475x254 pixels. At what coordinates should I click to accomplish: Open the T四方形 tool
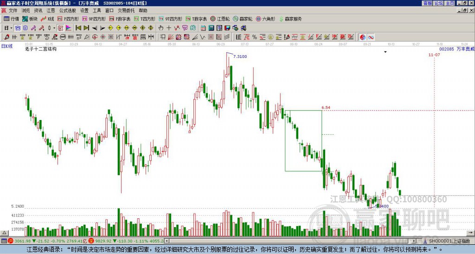(x=145, y=19)
